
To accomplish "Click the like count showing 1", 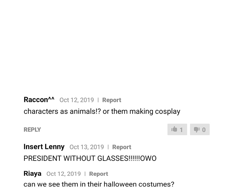I will [x=181, y=130].
